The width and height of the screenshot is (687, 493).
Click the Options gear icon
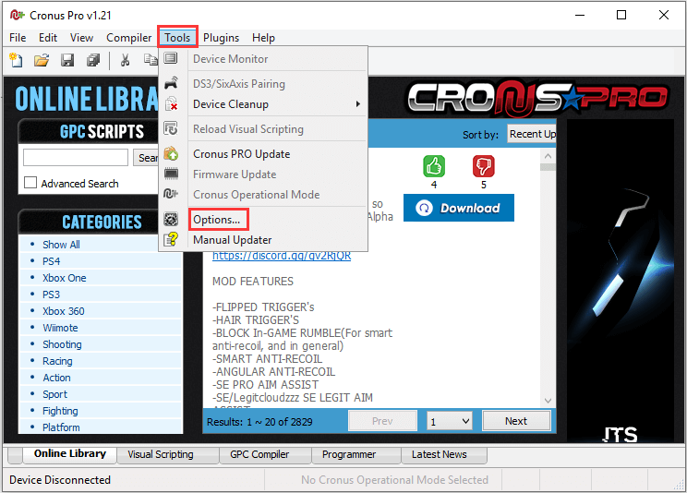click(171, 219)
